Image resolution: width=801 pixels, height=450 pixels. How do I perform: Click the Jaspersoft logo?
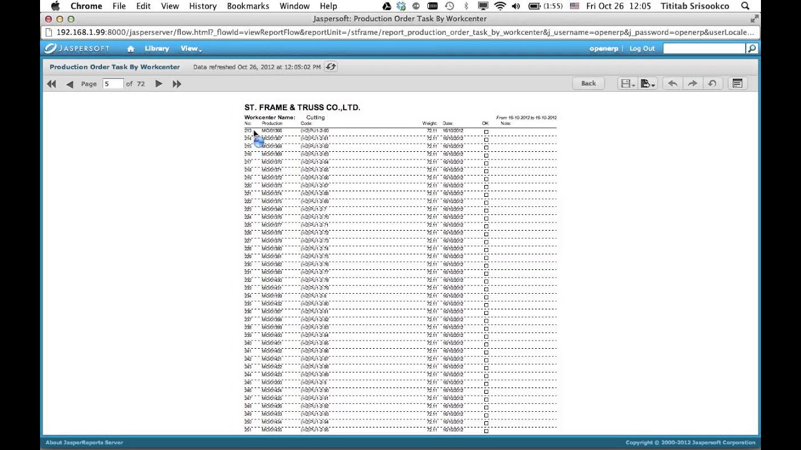pos(77,48)
